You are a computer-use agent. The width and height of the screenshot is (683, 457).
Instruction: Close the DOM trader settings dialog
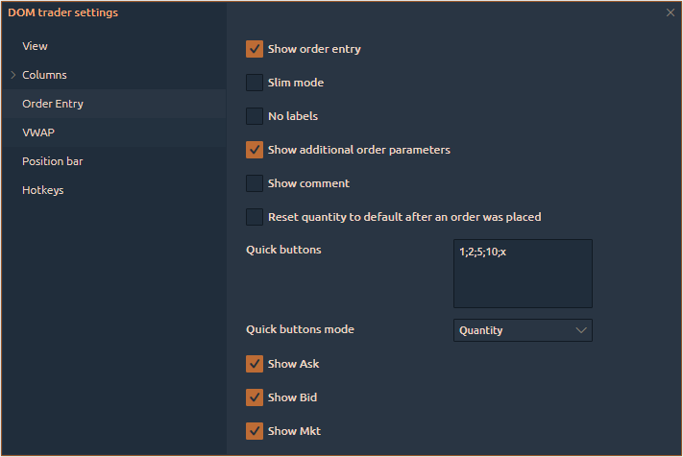click(671, 12)
